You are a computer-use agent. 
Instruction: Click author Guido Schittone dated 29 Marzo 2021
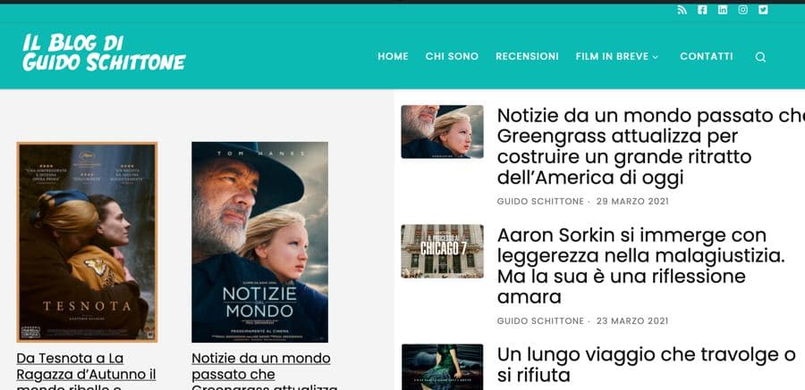(x=540, y=202)
